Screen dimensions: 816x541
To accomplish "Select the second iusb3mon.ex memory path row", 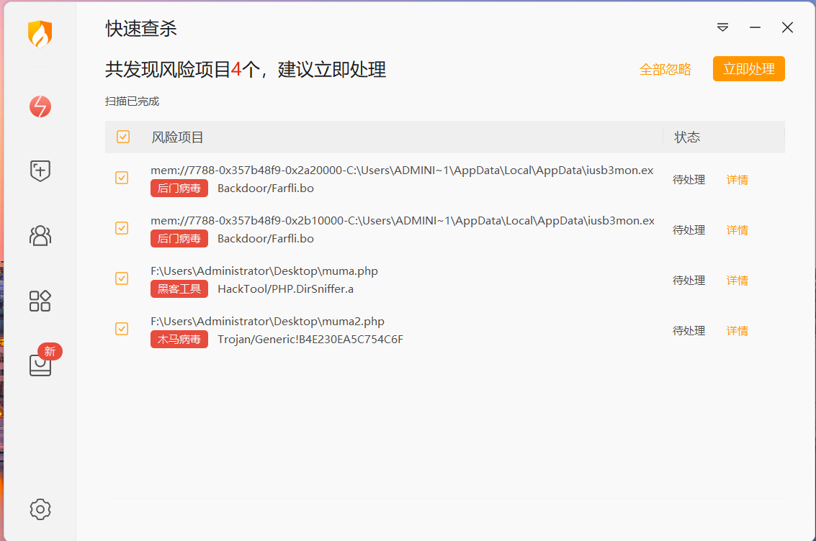I will (402, 221).
